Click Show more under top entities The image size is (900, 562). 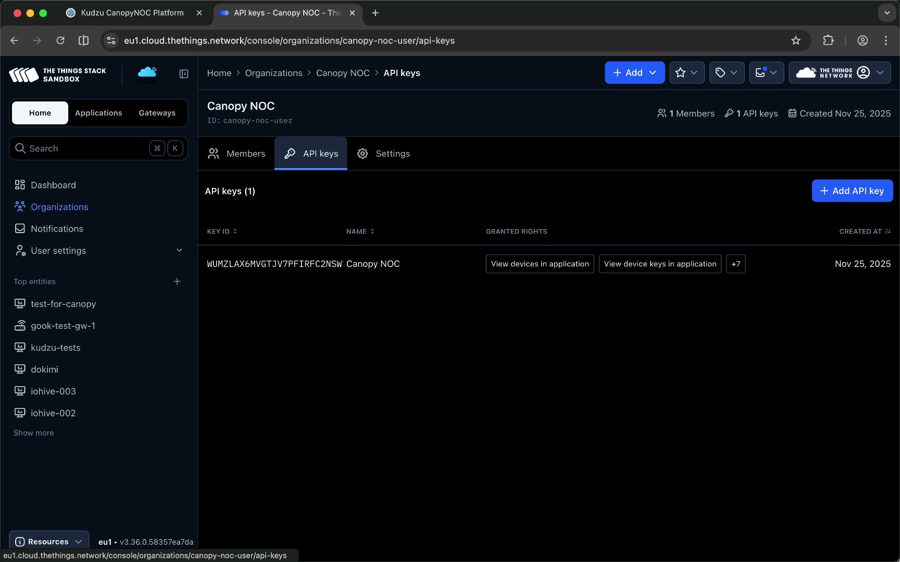[33, 433]
